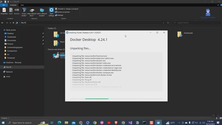Open Task View on the taskbar
Screen dimensions: 222x125
coord(52,123)
